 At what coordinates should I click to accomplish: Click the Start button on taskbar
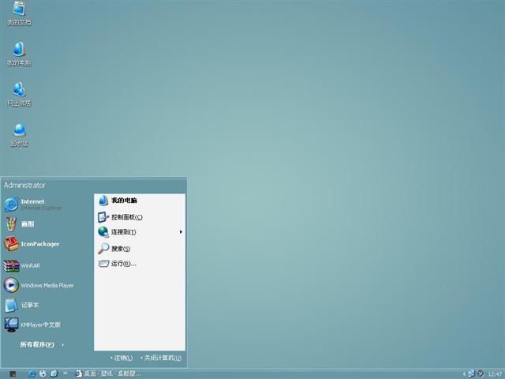(x=13, y=373)
